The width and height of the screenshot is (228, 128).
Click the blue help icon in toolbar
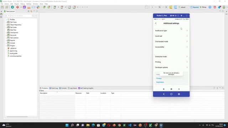(210, 7)
